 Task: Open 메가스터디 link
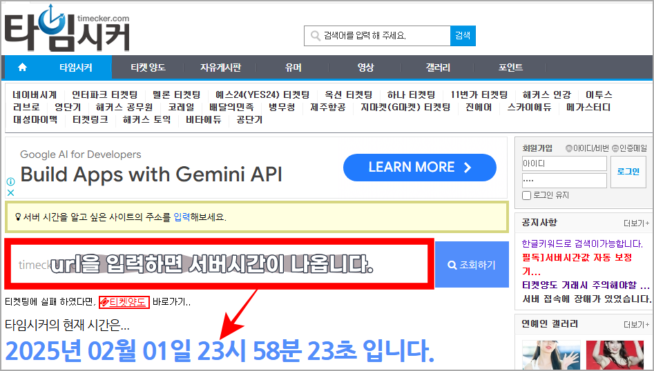click(x=588, y=108)
